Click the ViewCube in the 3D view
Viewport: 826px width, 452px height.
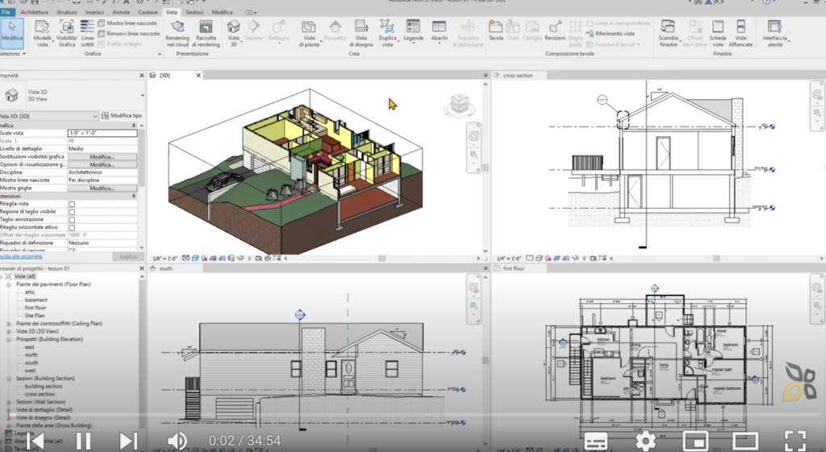(x=459, y=106)
